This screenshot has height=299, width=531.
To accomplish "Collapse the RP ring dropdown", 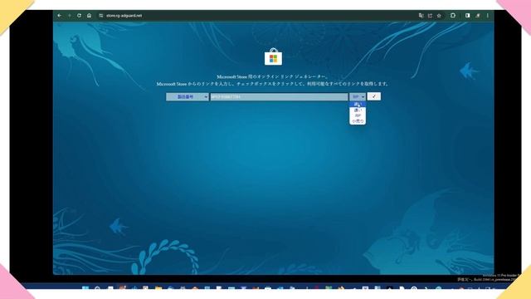I will [358, 97].
